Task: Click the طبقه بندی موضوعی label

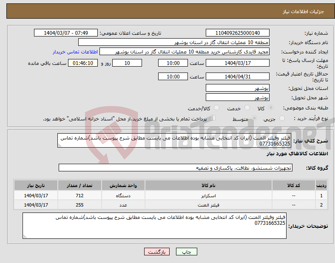Action: click(306, 108)
